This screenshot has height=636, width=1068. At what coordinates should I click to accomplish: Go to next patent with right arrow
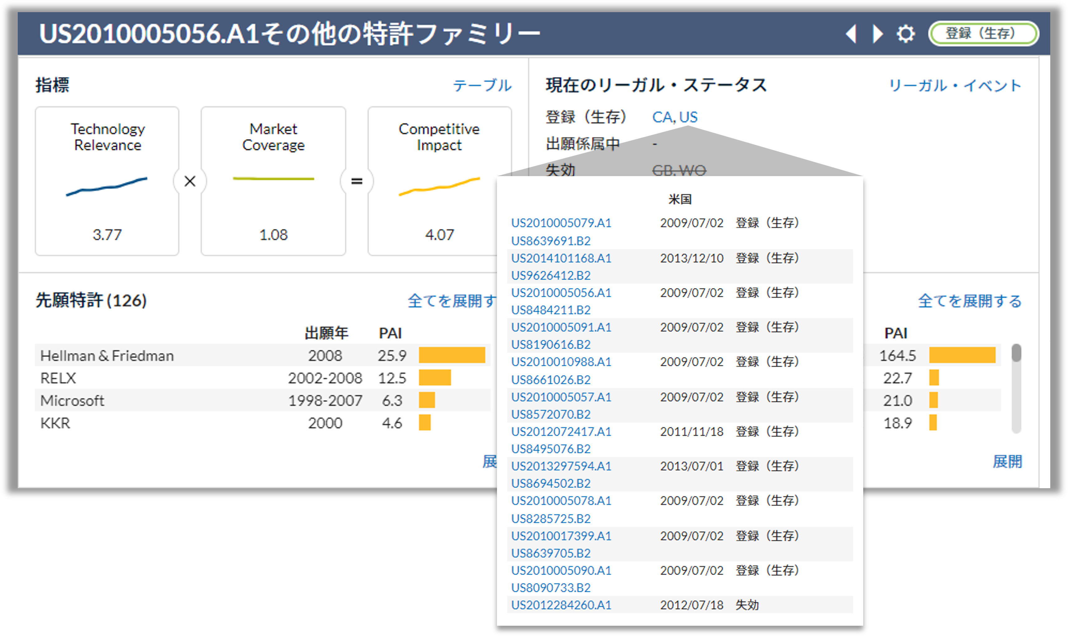pos(878,33)
